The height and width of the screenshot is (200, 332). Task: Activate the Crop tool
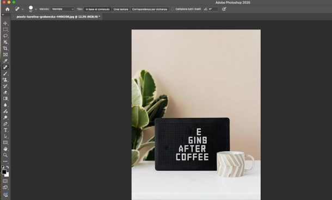5,48
